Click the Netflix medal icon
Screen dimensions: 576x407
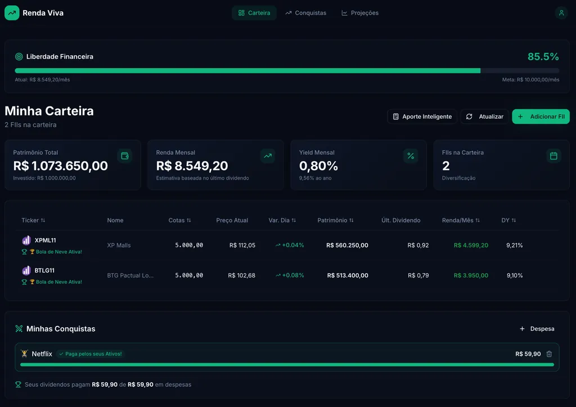pyautogui.click(x=24, y=354)
